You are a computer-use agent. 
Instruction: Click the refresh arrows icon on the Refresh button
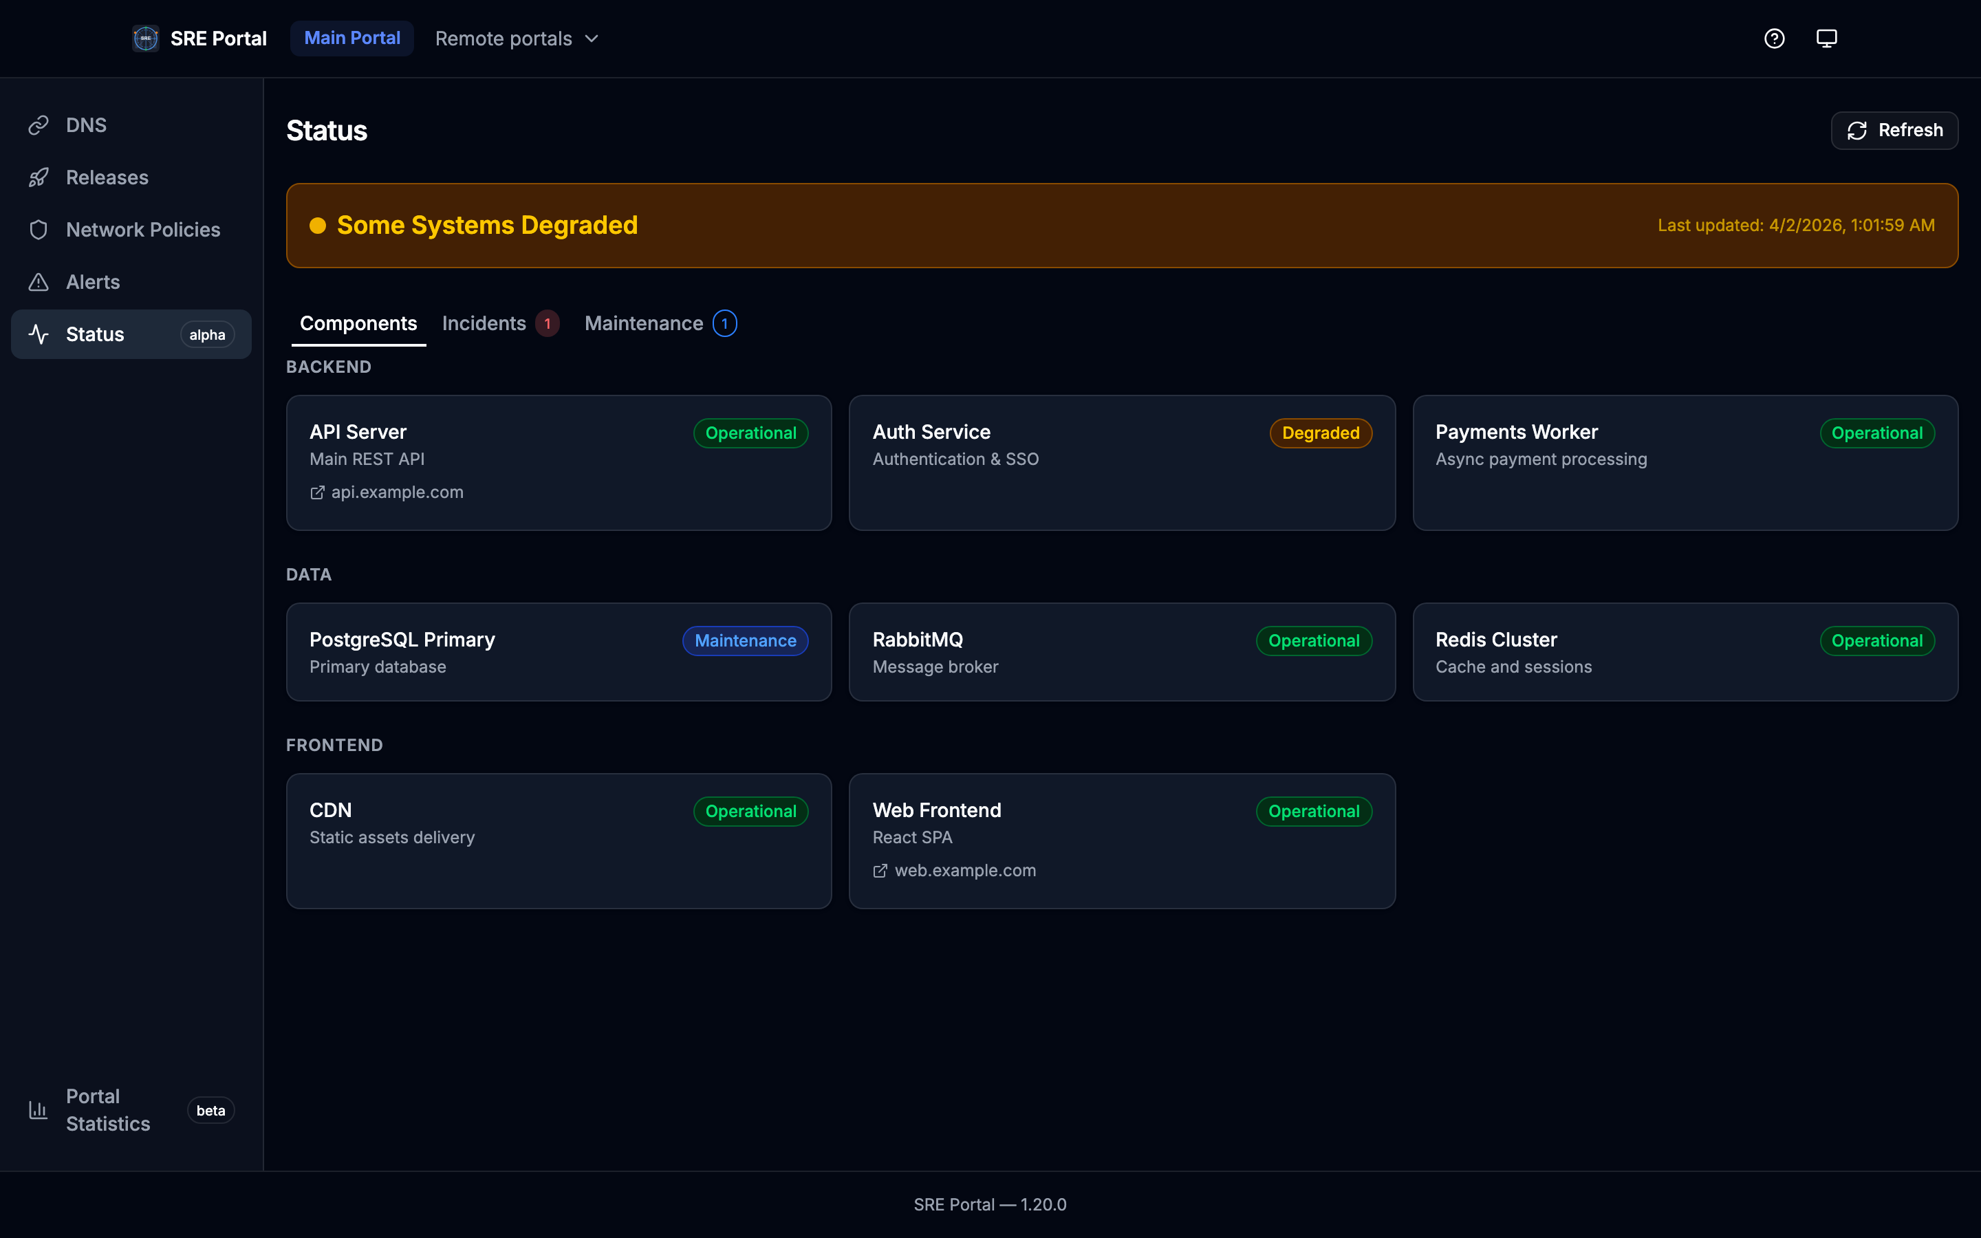[x=1856, y=130]
